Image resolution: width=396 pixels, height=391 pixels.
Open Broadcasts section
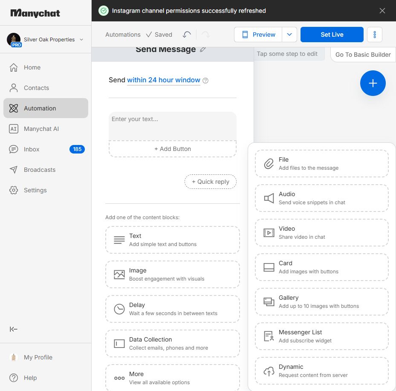46,170
